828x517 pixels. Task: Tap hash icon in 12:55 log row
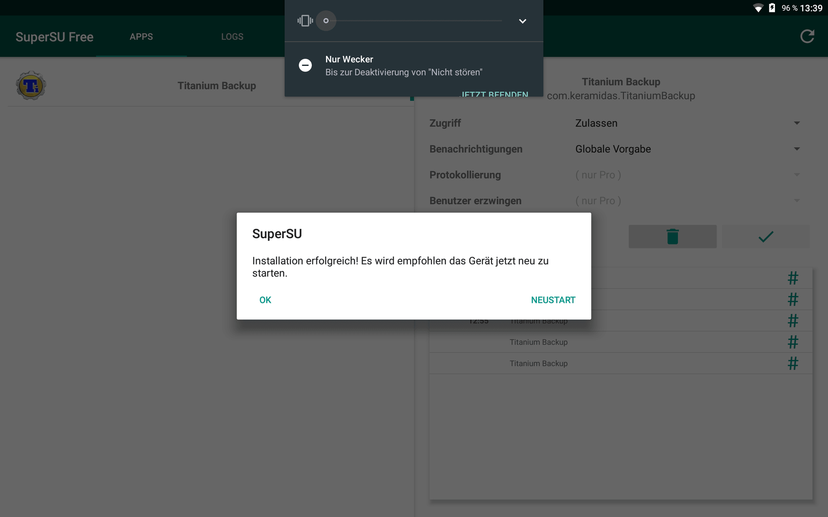[x=793, y=321]
